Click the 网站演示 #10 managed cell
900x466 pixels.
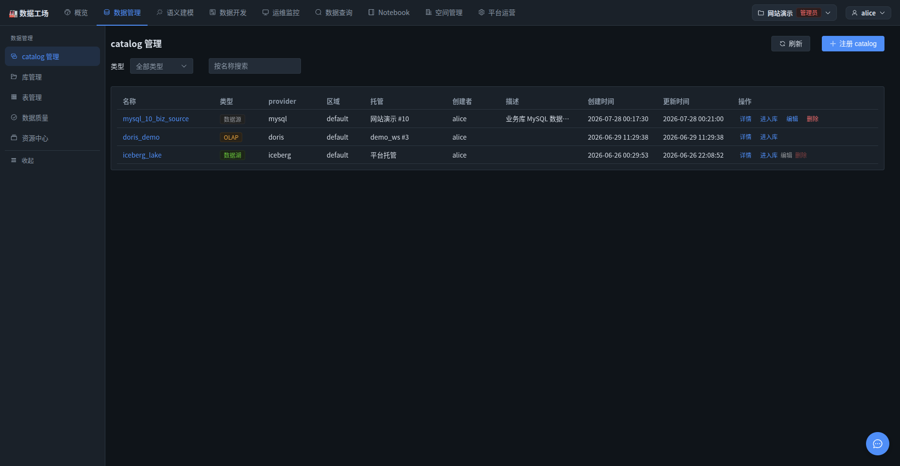click(390, 119)
